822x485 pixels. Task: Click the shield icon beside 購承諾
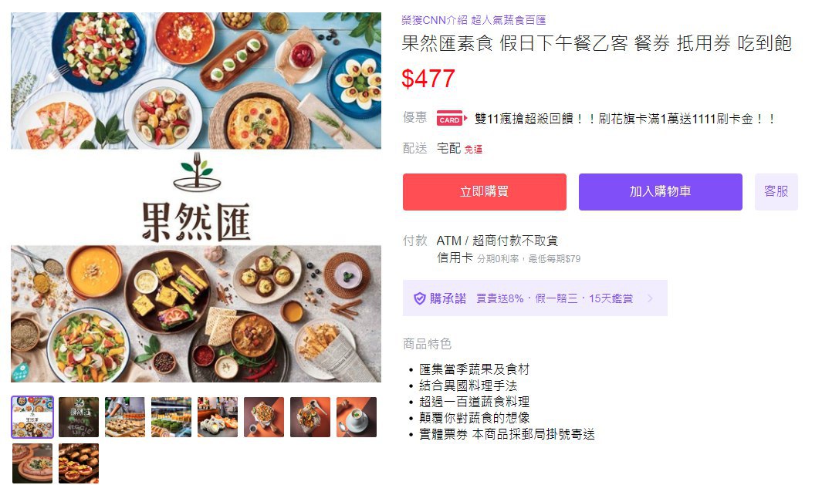click(x=419, y=298)
